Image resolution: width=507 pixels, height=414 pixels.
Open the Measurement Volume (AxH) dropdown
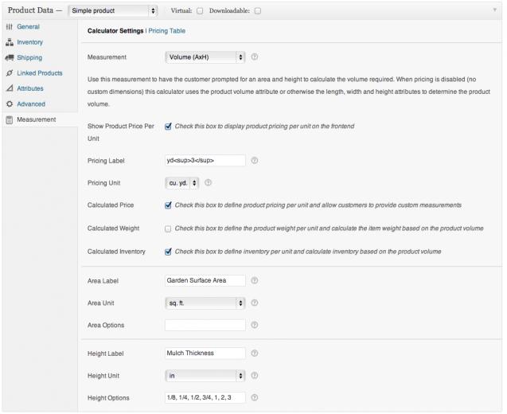click(x=205, y=57)
